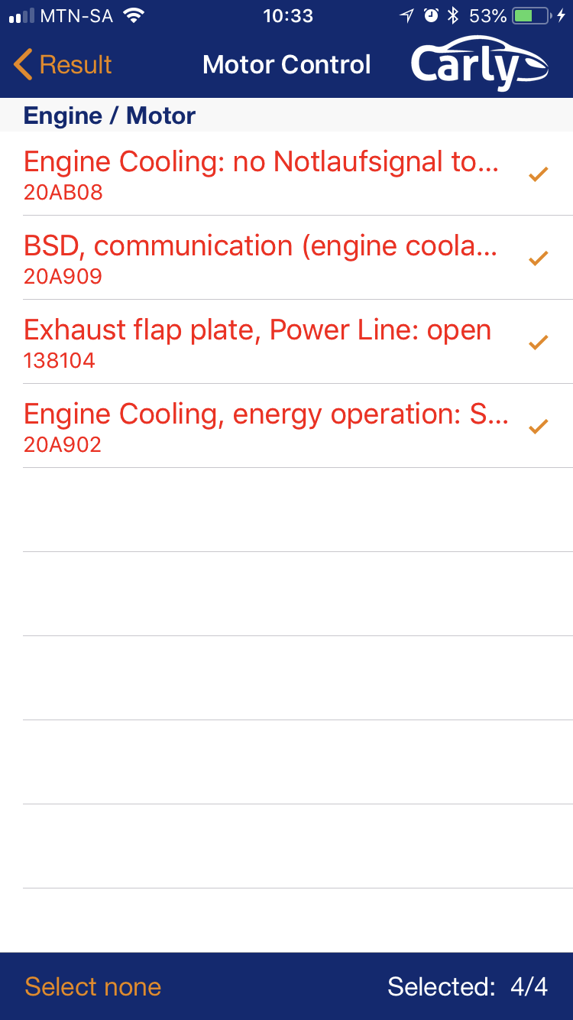Screen dimensions: 573x1020
Task: Toggle the checkmark for fault 20A902
Action: click(x=538, y=427)
